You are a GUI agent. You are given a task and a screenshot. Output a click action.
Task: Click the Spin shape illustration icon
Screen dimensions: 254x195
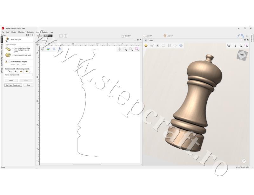click(8, 55)
